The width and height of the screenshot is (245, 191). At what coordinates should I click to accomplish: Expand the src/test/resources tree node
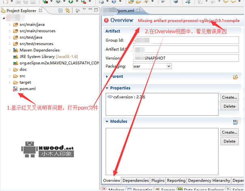10,44
